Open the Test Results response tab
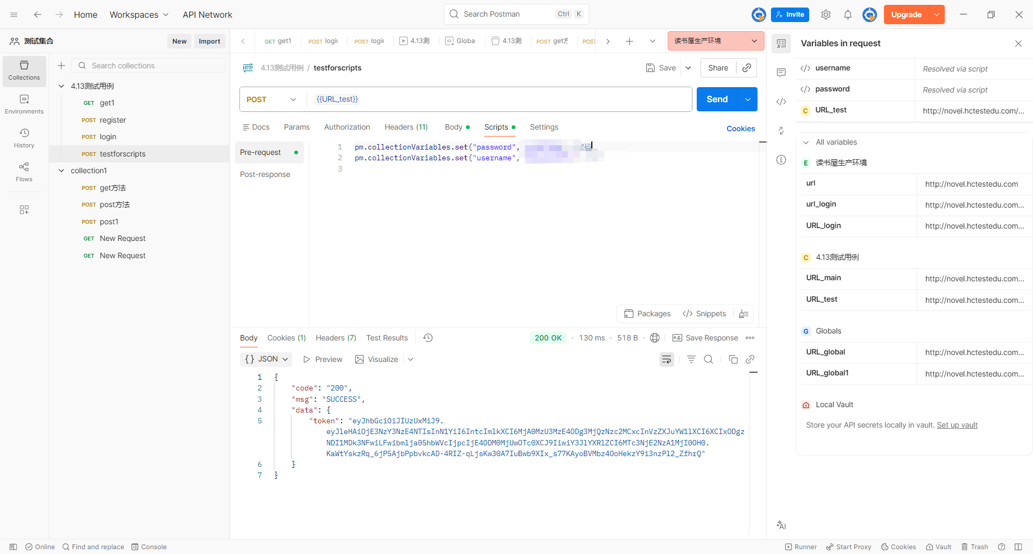The width and height of the screenshot is (1033, 554). click(x=387, y=338)
